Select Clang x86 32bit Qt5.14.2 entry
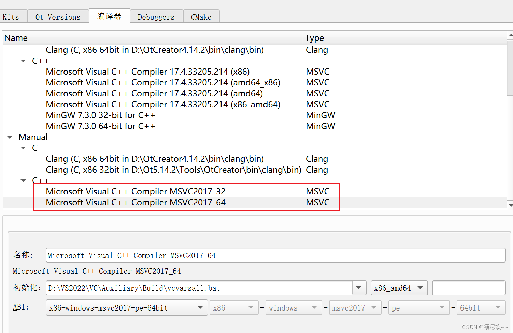This screenshot has height=333, width=513. 173,170
